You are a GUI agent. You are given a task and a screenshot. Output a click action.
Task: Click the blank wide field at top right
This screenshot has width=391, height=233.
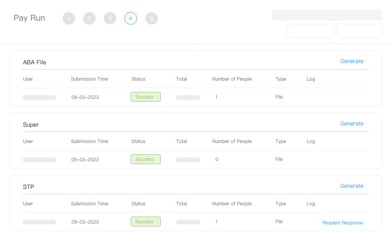click(327, 15)
